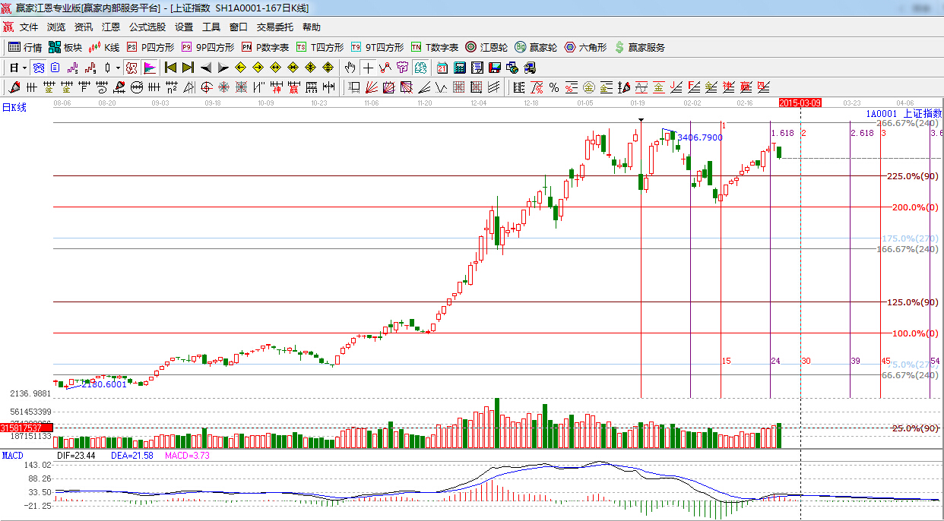Jump to the first bar using skip-start arrow
The height and width of the screenshot is (521, 944).
[171, 68]
